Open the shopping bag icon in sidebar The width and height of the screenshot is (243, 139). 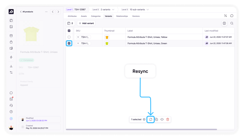[11, 42]
